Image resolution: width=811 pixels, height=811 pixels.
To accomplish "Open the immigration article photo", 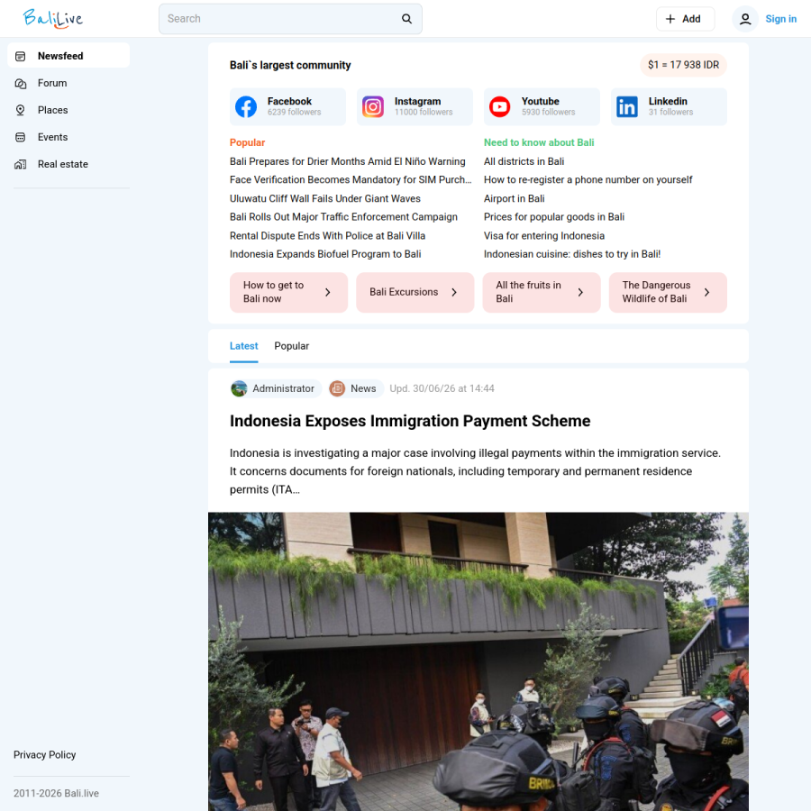I will click(478, 661).
